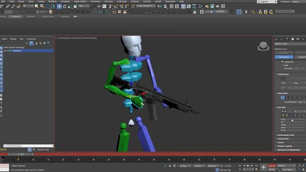Click the Bind to Space Warp icon
Viewport: 306px width, 172px height.
19,6
